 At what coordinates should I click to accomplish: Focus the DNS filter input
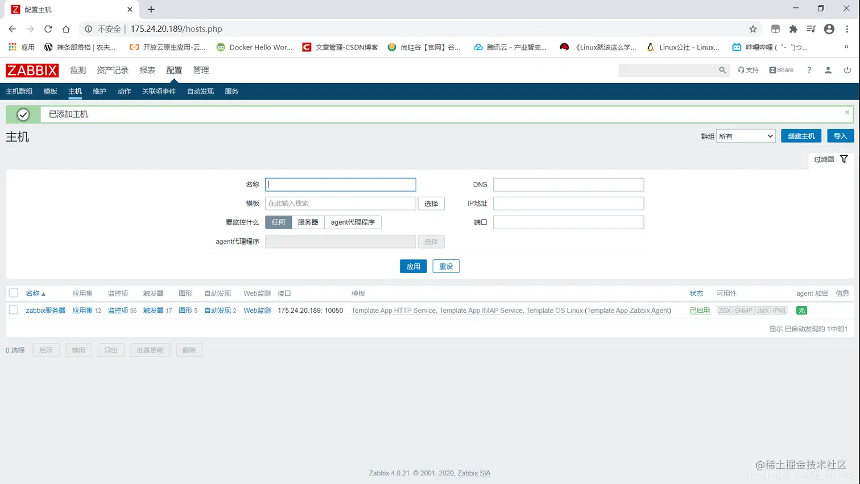coord(568,184)
